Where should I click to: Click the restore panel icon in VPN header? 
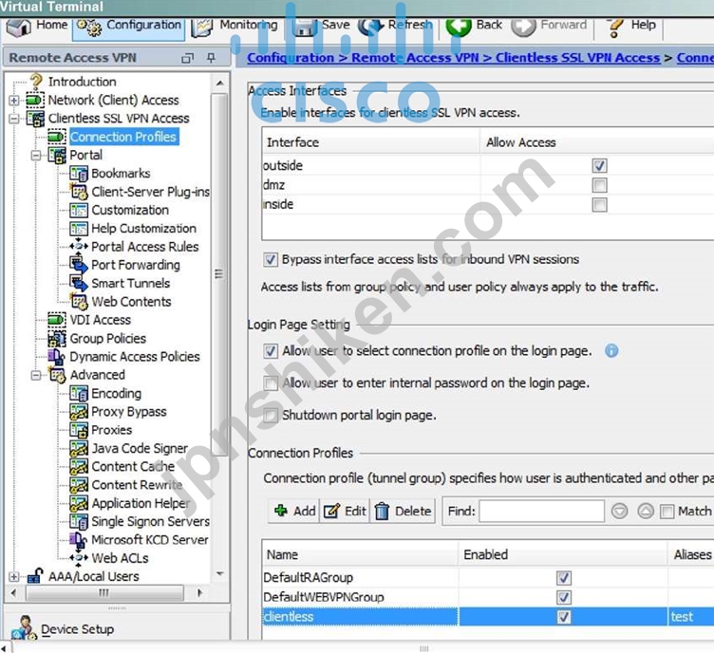[187, 58]
